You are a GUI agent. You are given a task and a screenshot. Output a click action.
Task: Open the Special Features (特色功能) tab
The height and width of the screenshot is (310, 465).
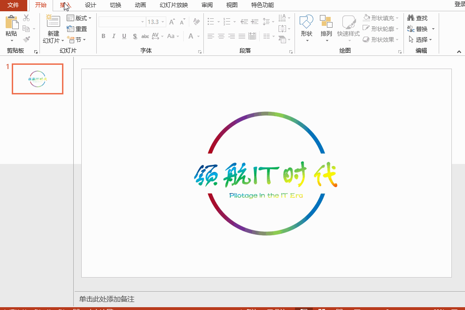pos(262,5)
